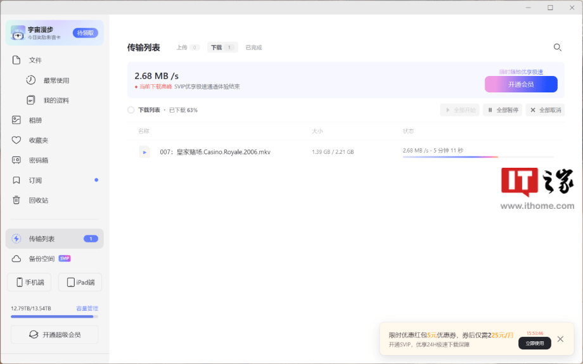Open the 密码箱 password vault
The image size is (583, 364).
(38, 160)
